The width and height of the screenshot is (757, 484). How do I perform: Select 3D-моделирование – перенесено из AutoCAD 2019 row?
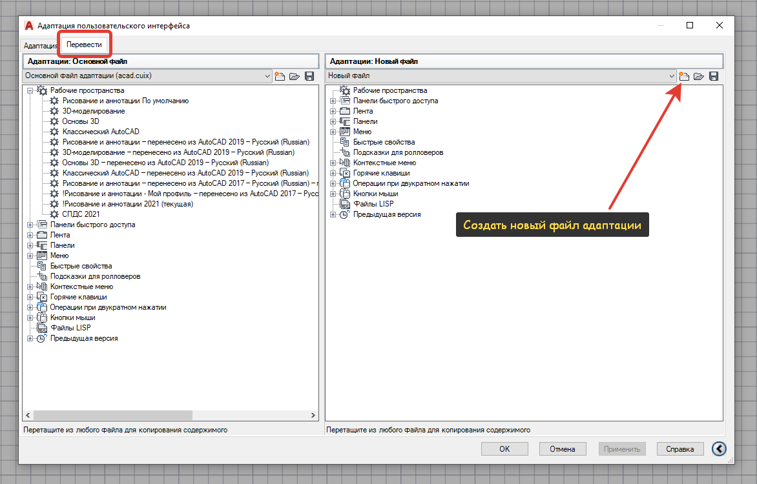point(178,152)
